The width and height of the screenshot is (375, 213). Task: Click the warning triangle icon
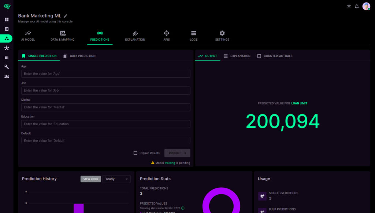point(153,163)
